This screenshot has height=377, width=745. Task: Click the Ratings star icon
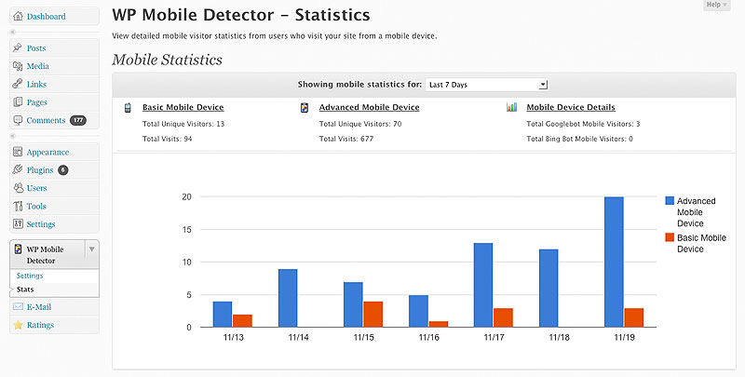point(18,325)
